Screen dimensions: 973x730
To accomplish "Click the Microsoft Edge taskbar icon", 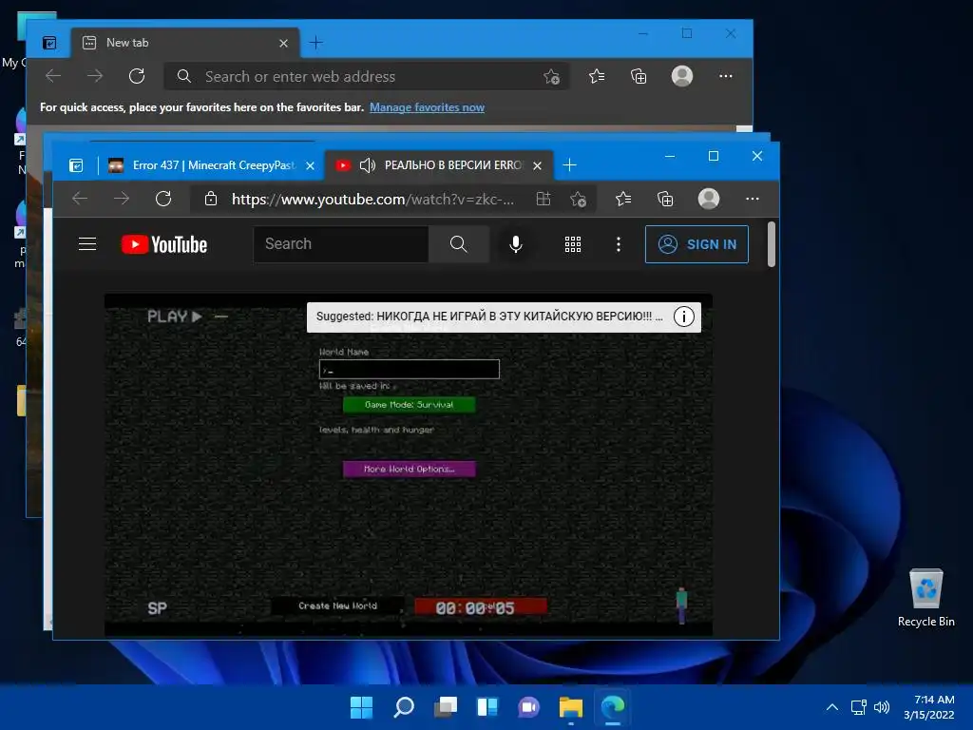I will (613, 707).
